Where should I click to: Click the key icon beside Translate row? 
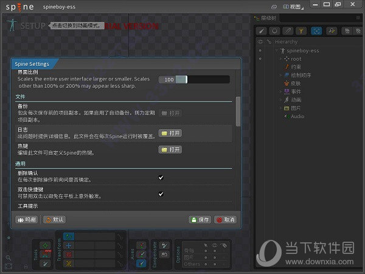pyautogui.click(x=120, y=245)
